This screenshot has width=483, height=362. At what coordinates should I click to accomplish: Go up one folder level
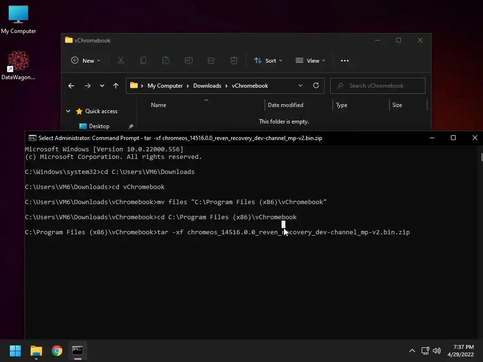click(x=116, y=86)
